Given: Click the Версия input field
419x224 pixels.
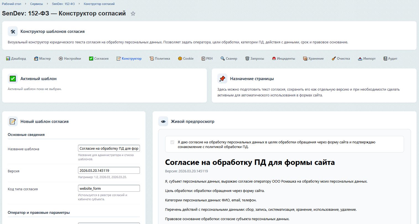Looking at the screenshot, I should point(109,170).
